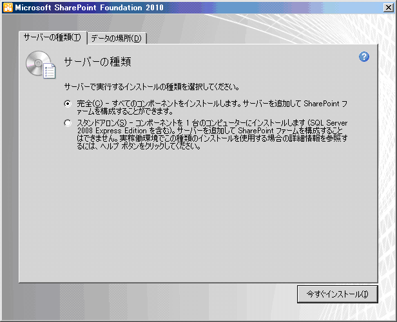This screenshot has height=322, width=397.
Task: Close the SharePoint Foundation 2010 window
Action: [389, 8]
